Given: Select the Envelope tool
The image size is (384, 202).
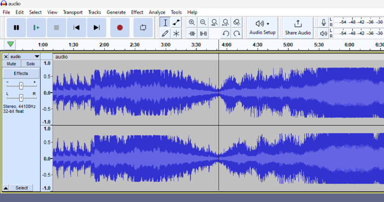Looking at the screenshot, I should point(176,23).
